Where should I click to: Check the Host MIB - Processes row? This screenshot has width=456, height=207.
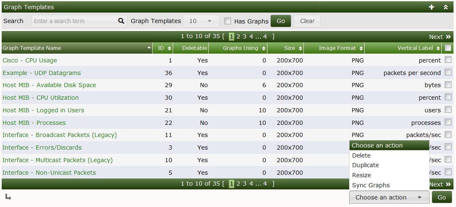pos(448,122)
